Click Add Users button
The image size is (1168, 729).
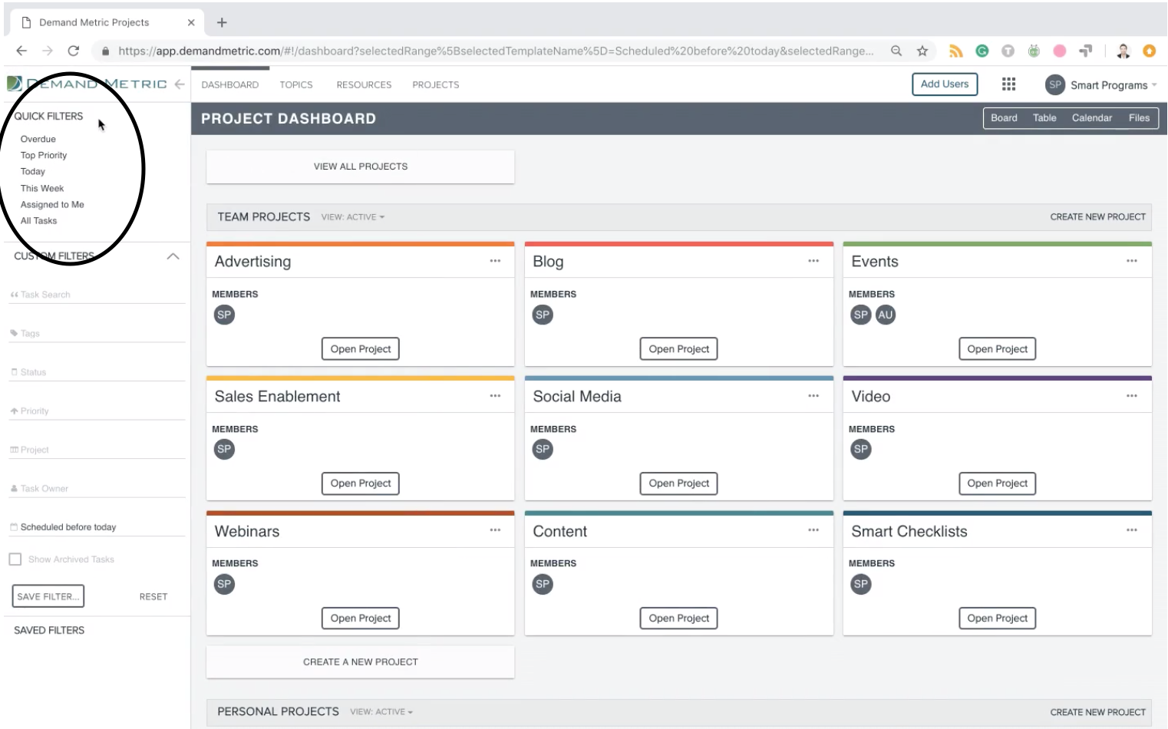click(945, 84)
